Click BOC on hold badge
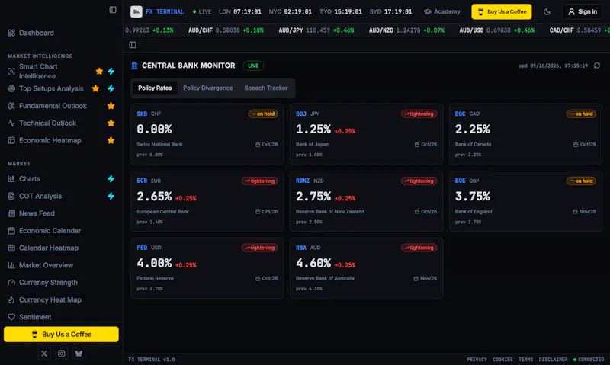This screenshot has height=365, width=610. pyautogui.click(x=581, y=114)
